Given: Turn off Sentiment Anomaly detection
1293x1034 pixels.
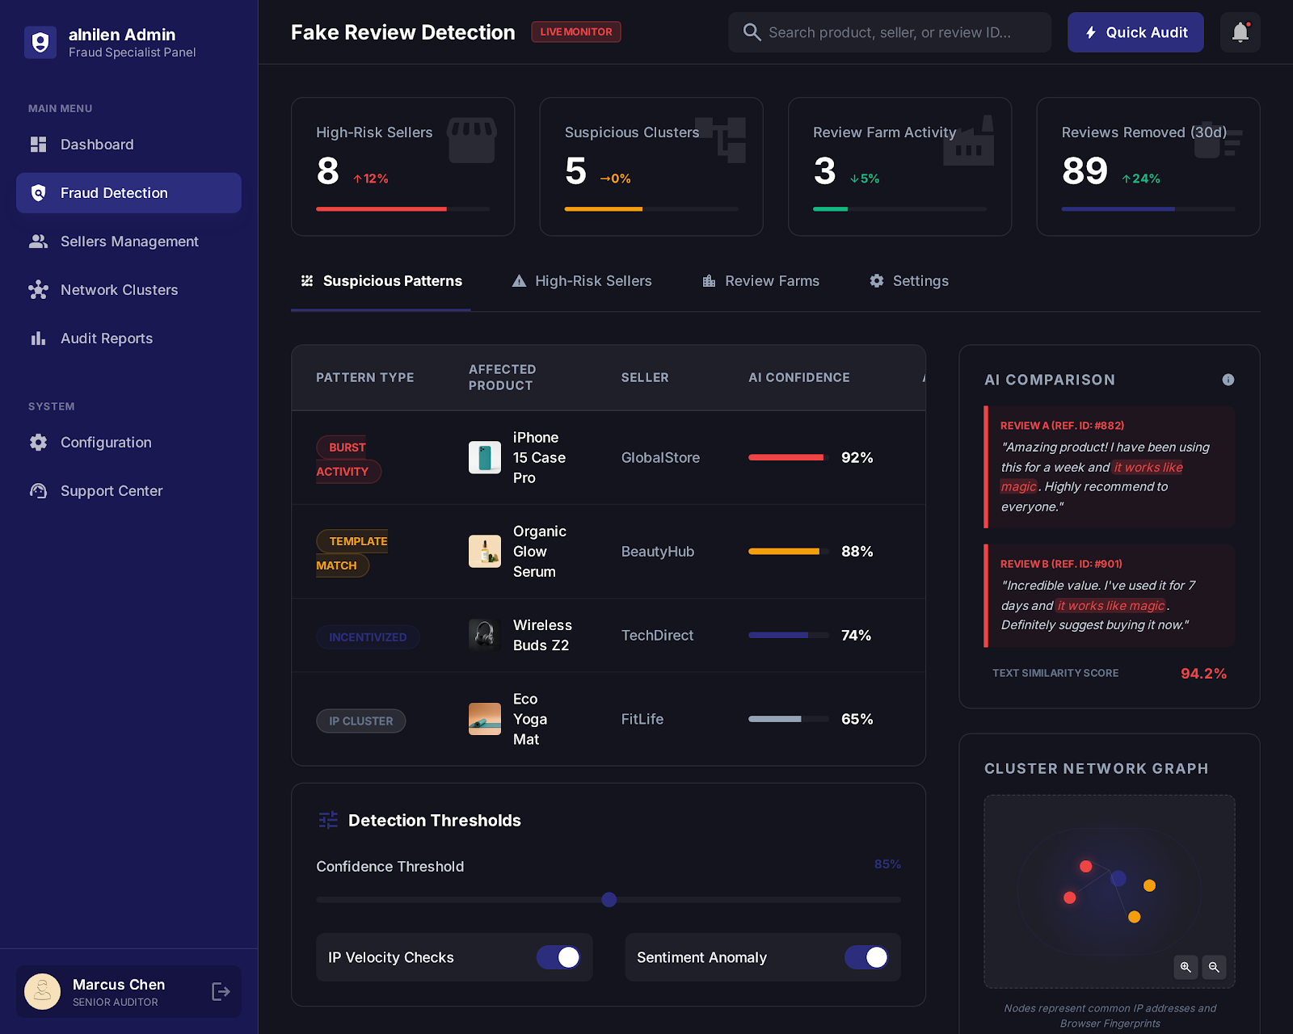Looking at the screenshot, I should (x=866, y=957).
